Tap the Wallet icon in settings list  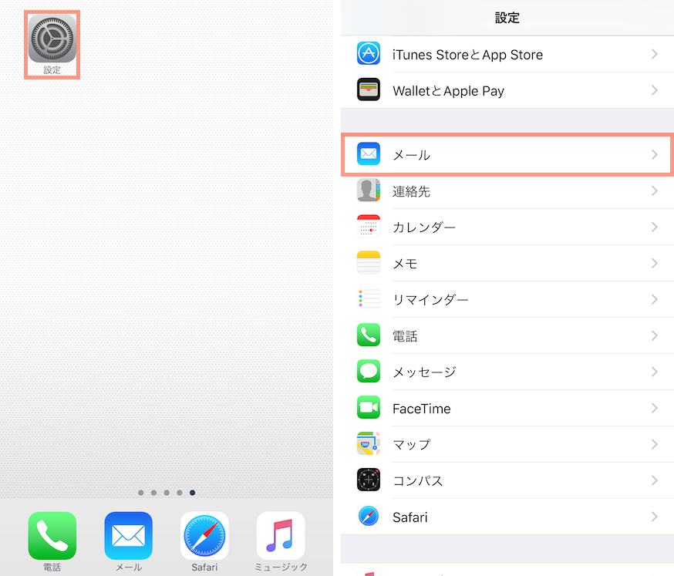point(369,89)
